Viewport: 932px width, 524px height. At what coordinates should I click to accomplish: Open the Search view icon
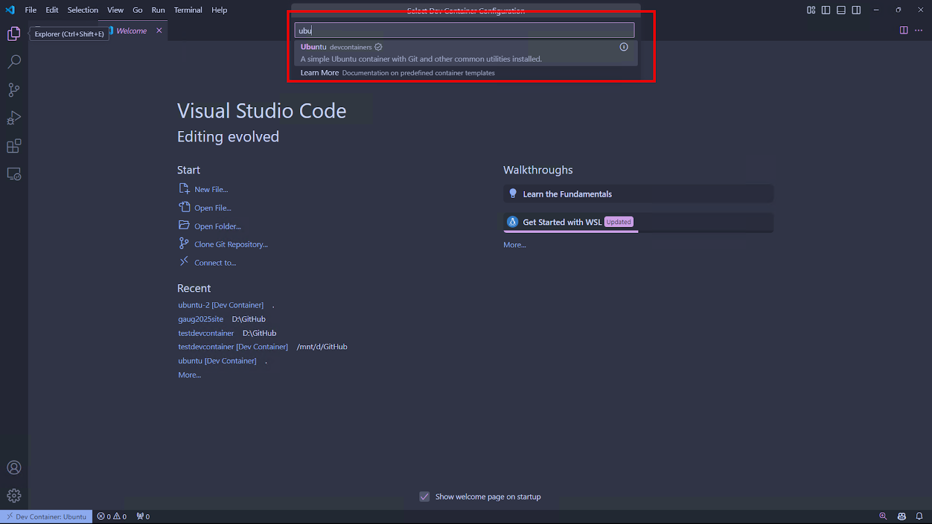point(14,62)
